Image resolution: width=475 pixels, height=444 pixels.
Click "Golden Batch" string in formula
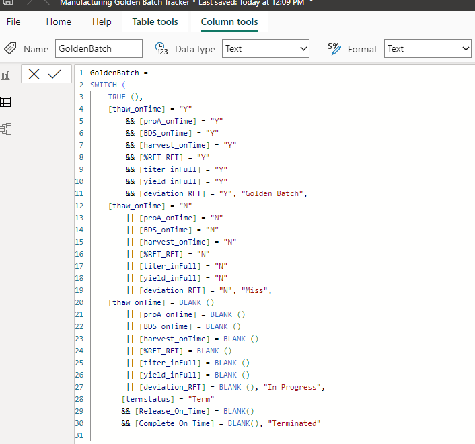click(x=272, y=193)
